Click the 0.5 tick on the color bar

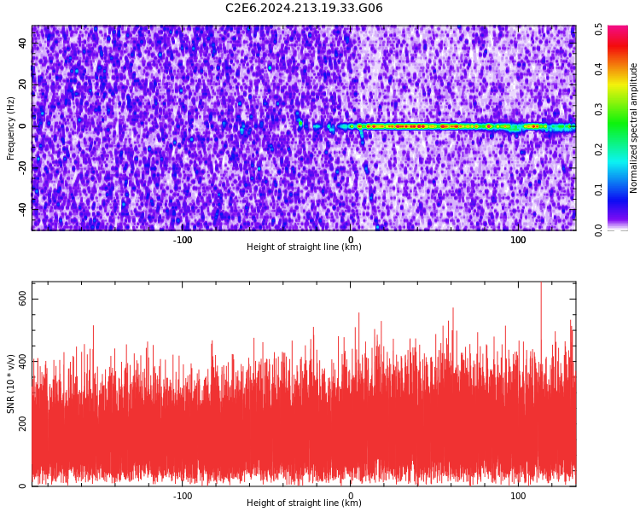(598, 29)
